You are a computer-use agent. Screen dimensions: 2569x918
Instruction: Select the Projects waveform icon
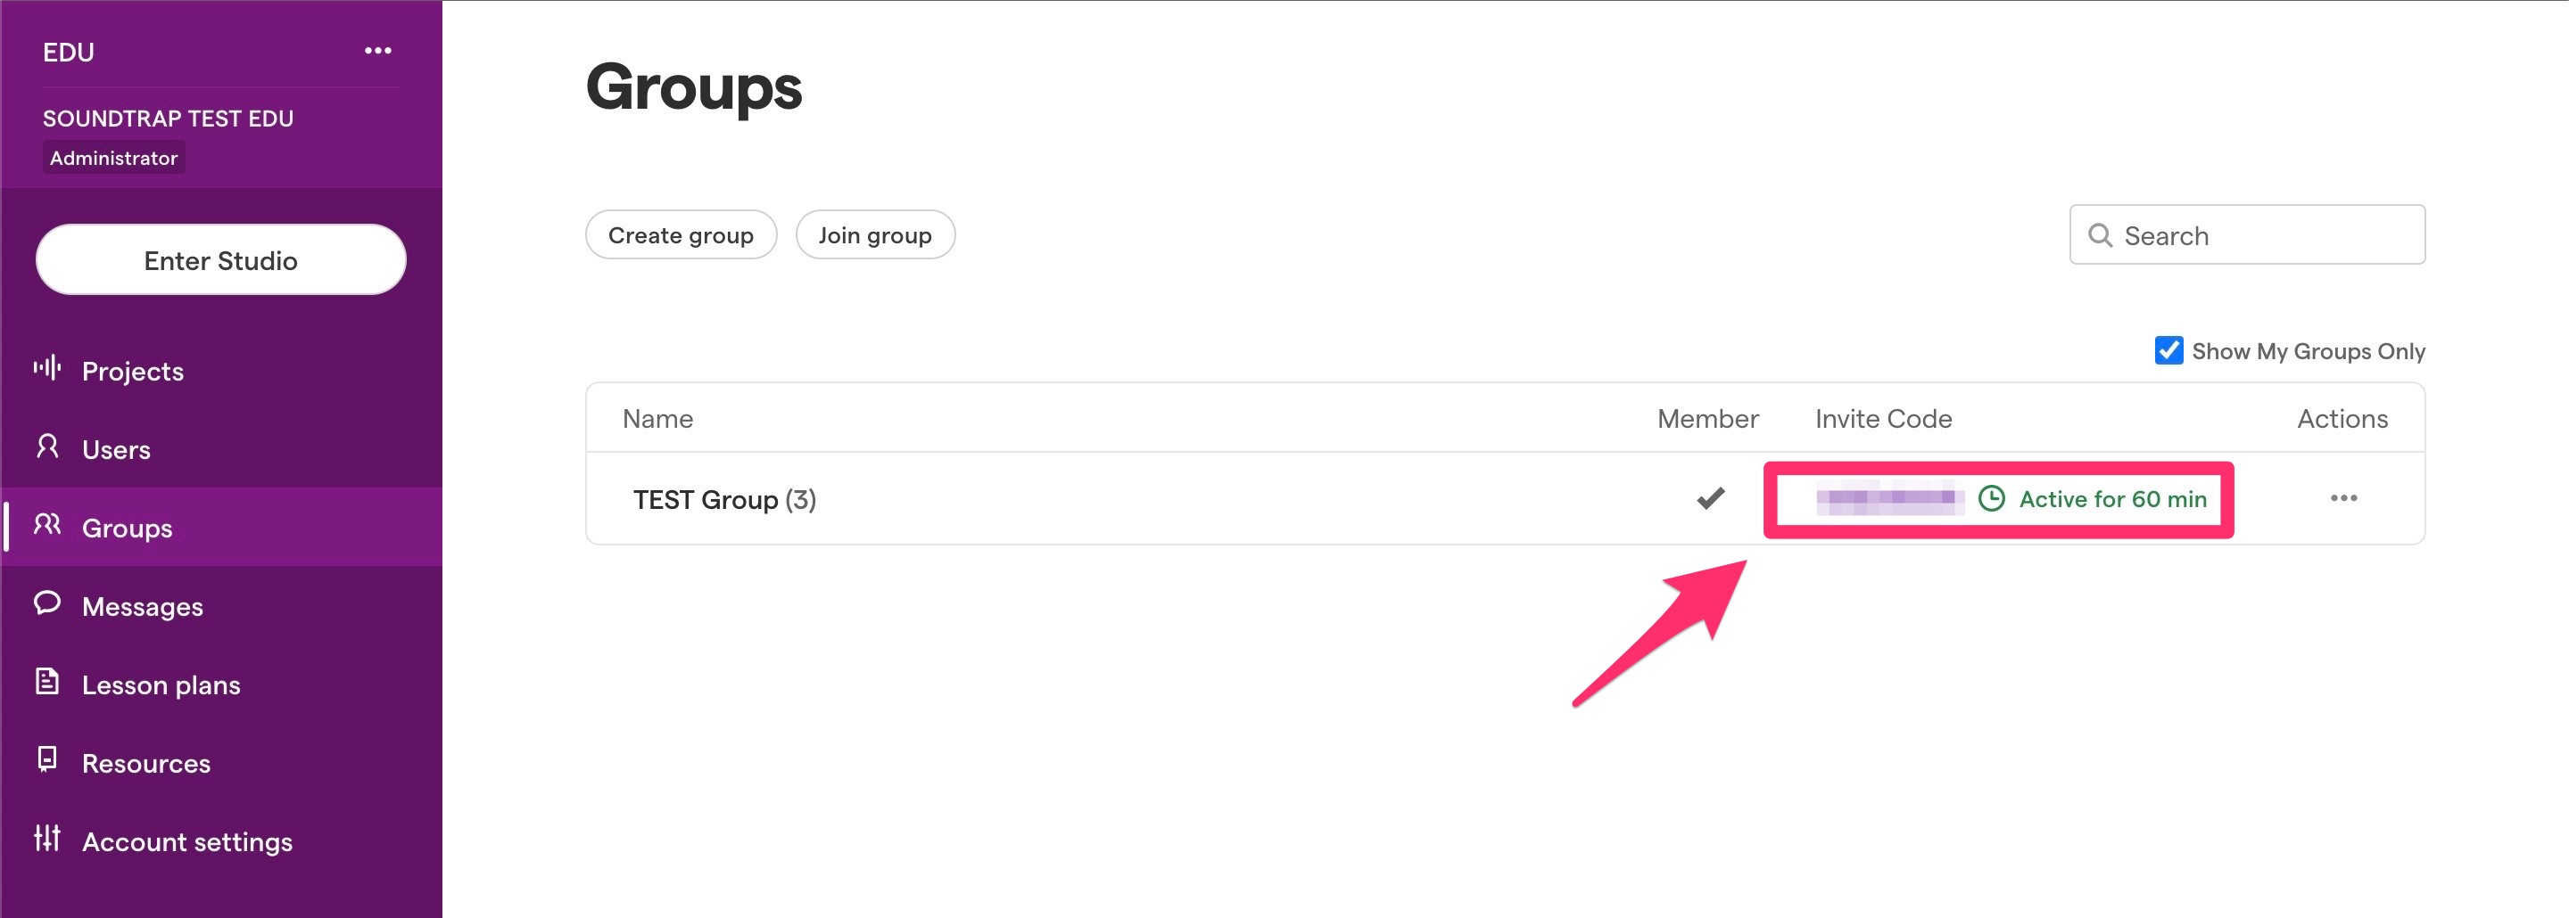[48, 369]
